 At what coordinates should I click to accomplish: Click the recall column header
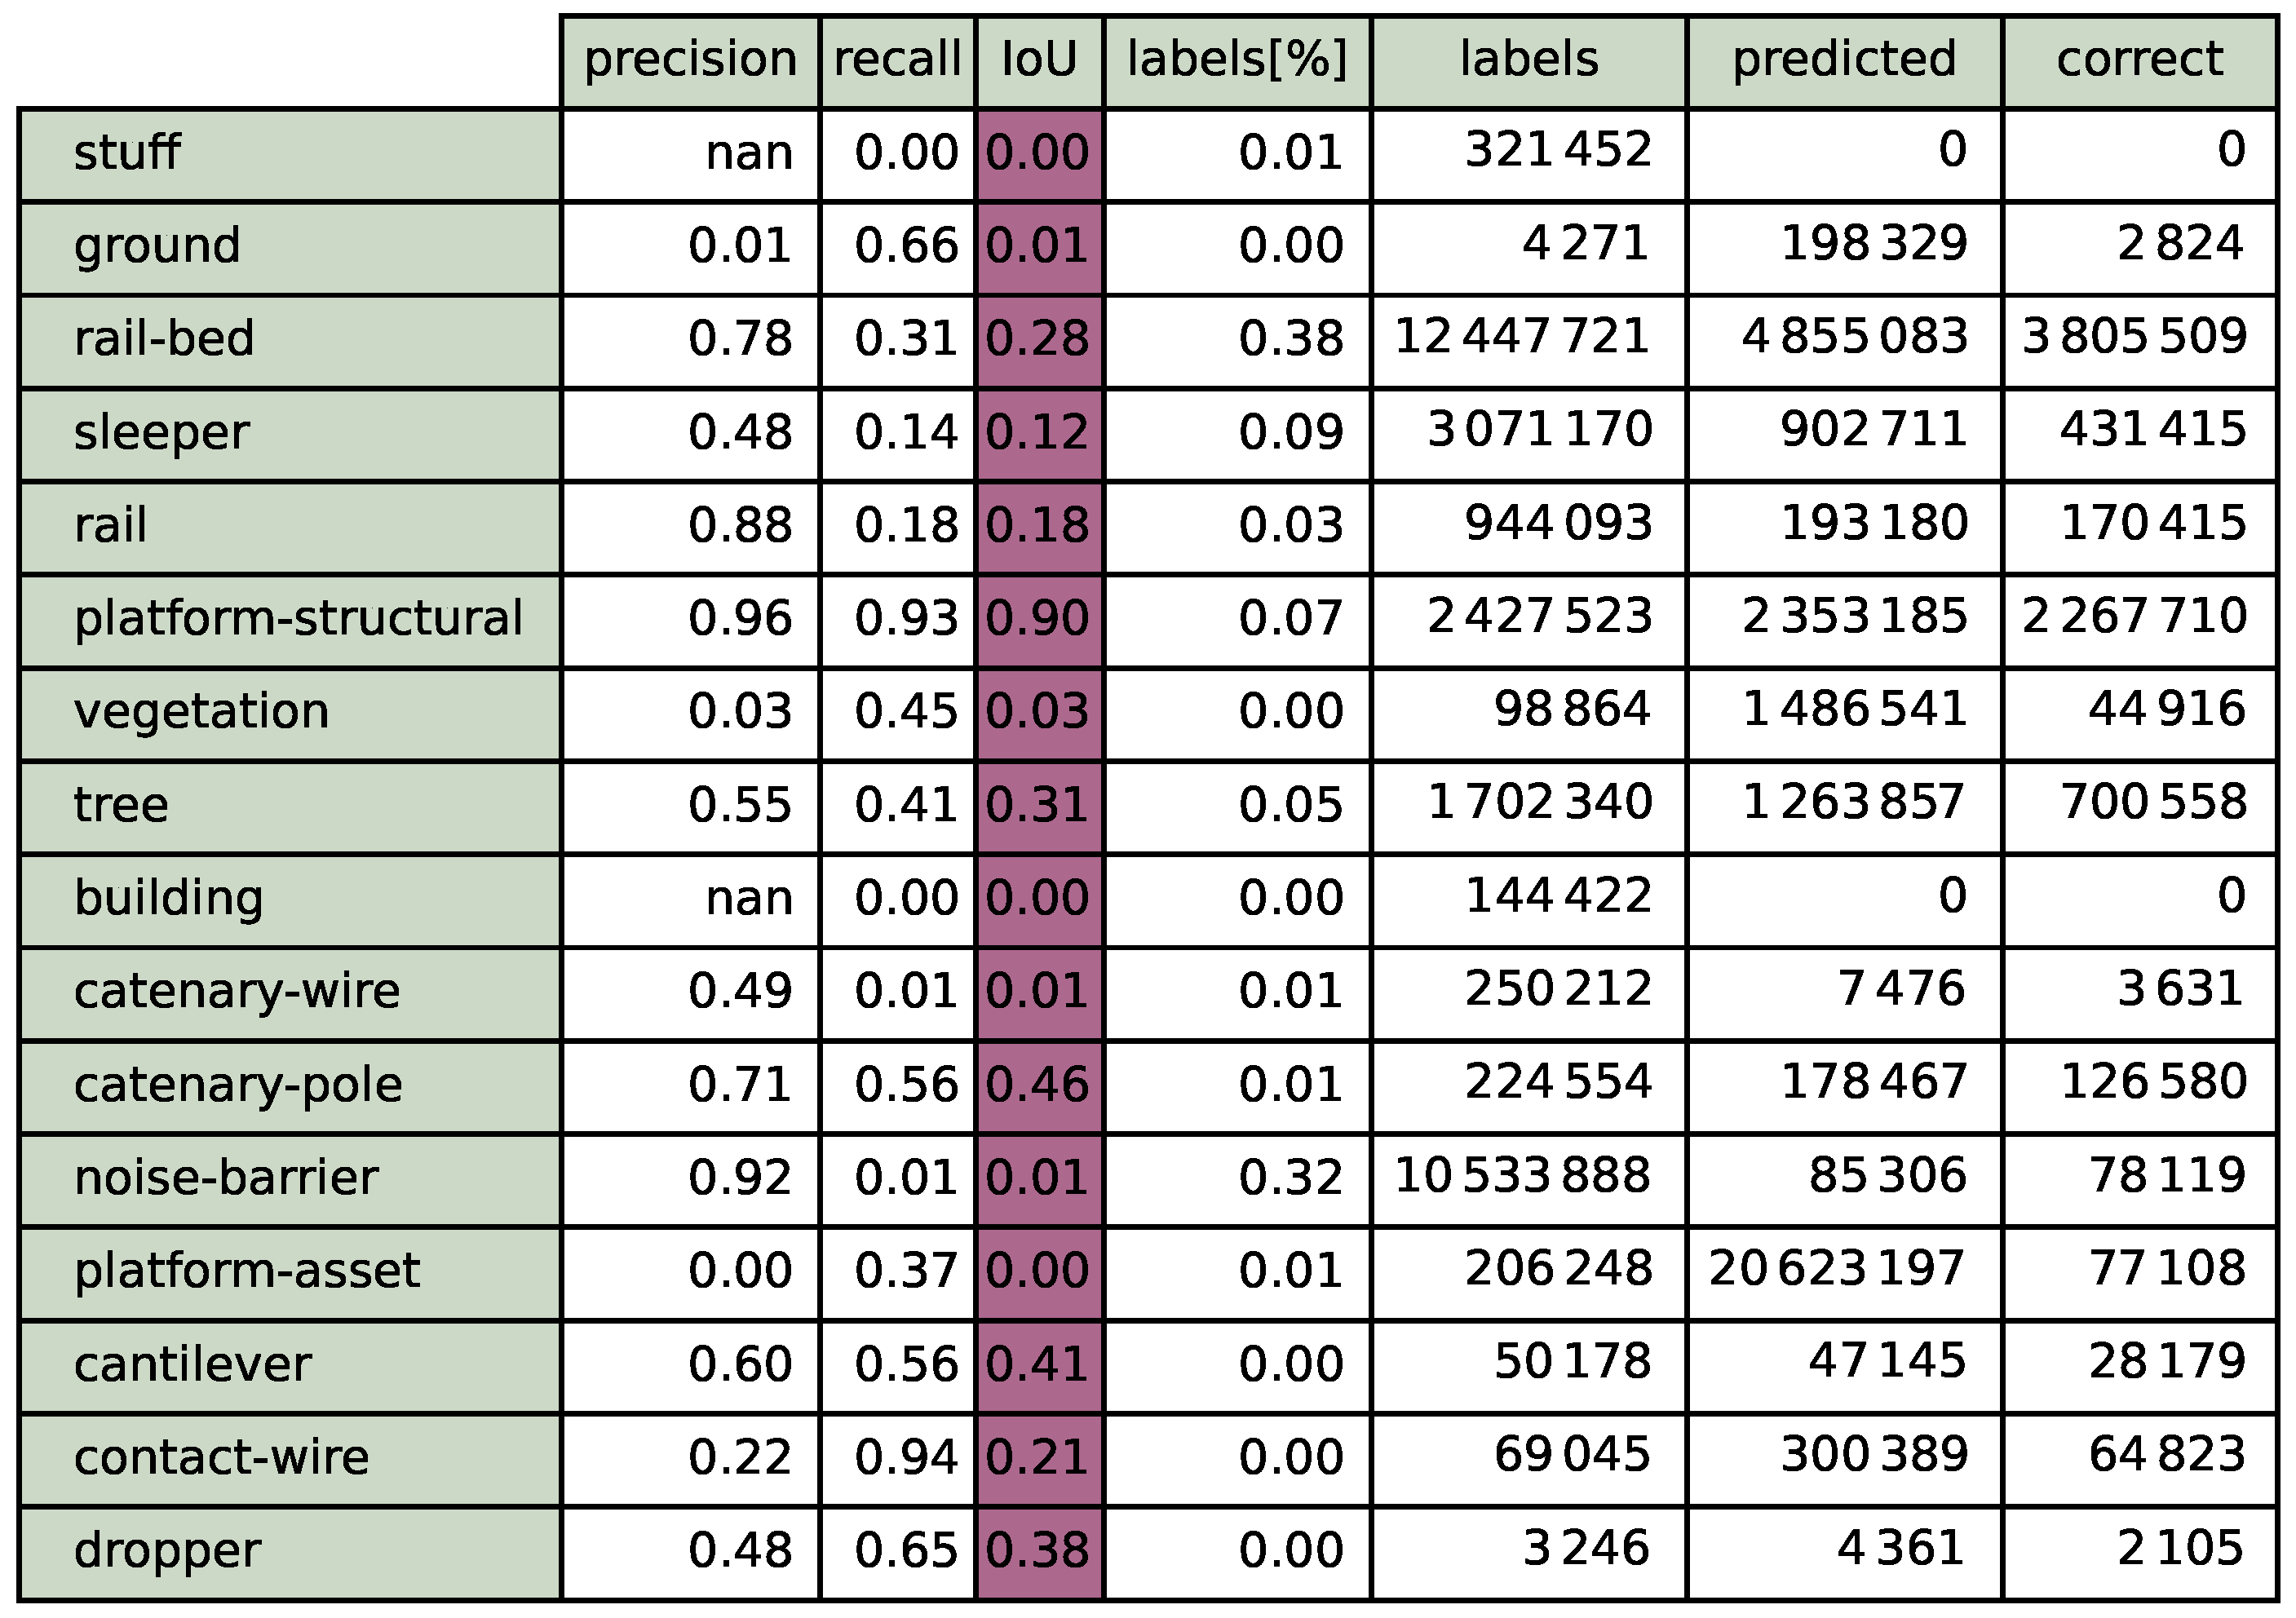[897, 60]
